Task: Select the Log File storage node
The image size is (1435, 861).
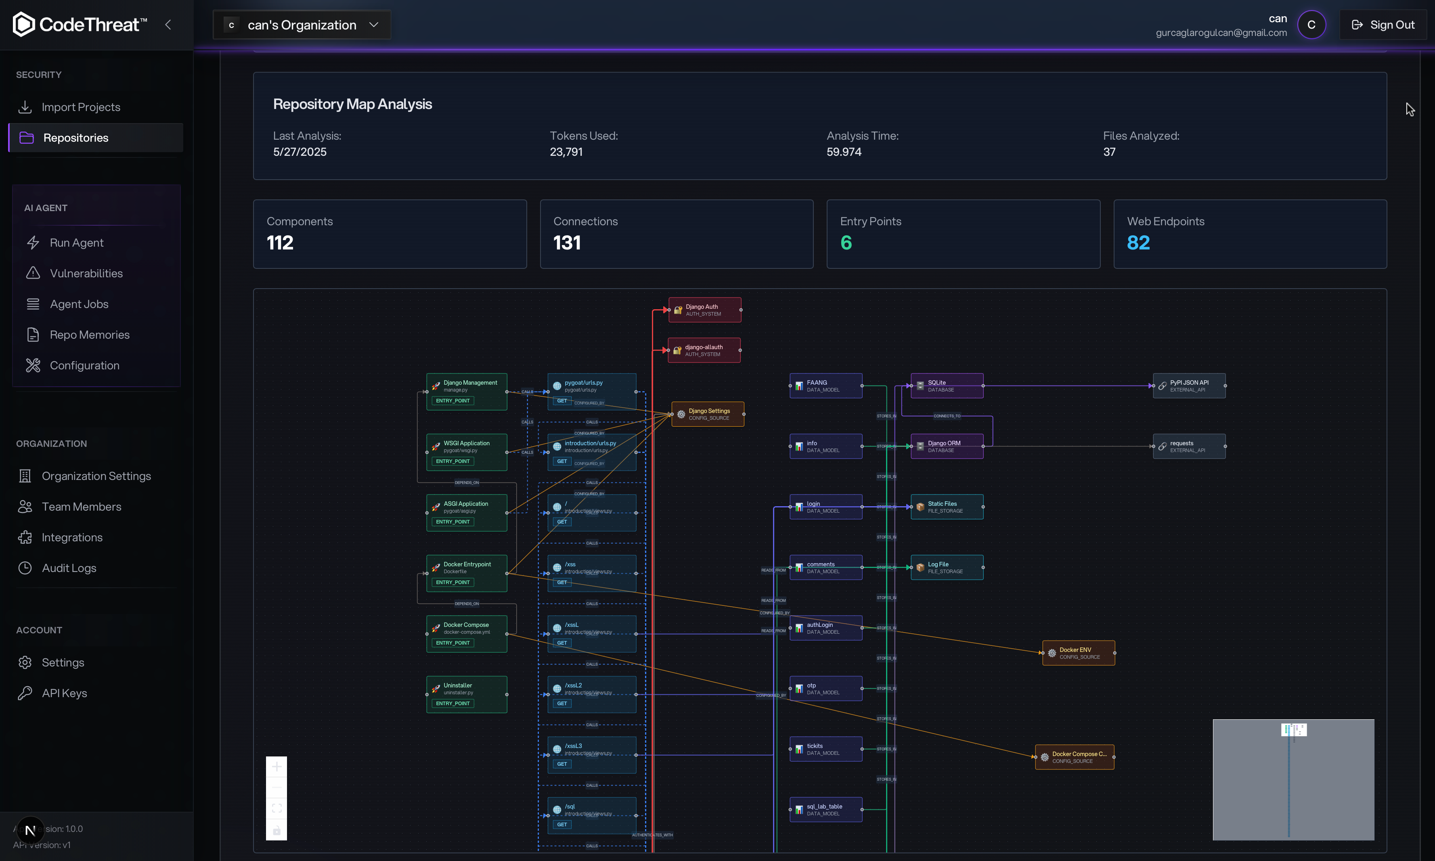Action: tap(947, 568)
